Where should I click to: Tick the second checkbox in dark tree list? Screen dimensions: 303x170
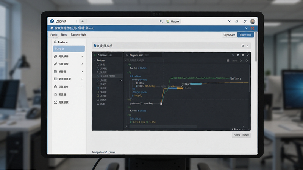(98, 92)
